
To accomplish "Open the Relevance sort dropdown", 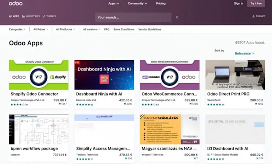I will point(244,53).
